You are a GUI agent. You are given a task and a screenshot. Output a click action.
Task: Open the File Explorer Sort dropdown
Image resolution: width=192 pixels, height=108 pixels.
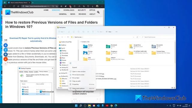[x=100, y=32]
